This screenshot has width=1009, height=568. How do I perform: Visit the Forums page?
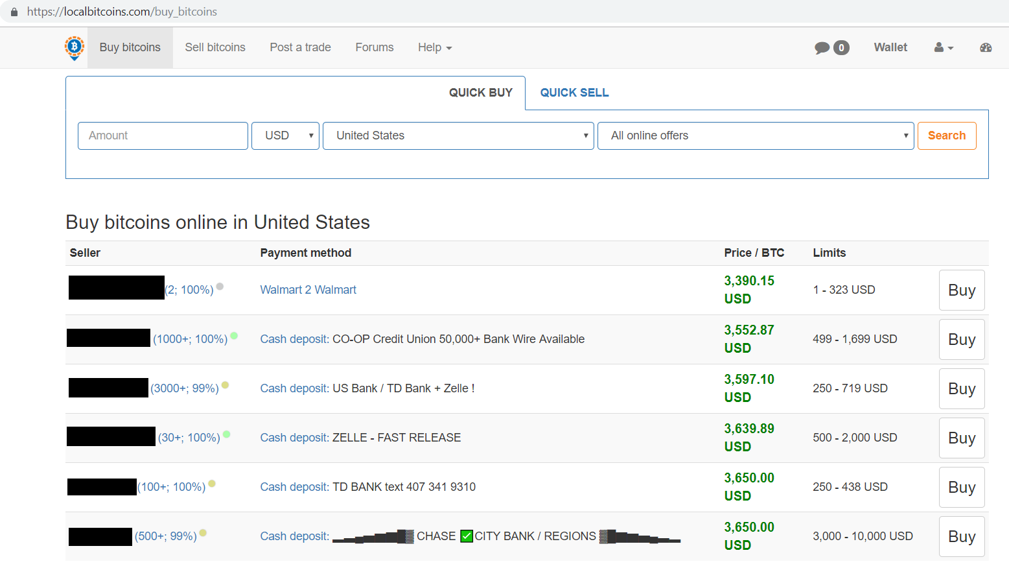(375, 47)
